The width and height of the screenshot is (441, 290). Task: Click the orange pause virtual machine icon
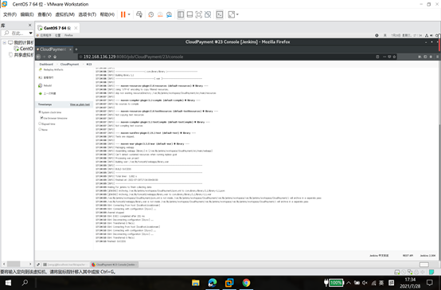123,14
